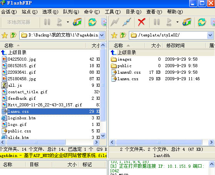
Task: Click the plug disconnect icon
Action: pyautogui.click(x=127, y=22)
